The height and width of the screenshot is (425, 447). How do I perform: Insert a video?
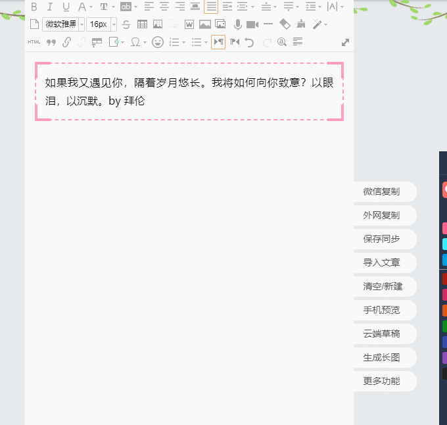pyautogui.click(x=252, y=24)
